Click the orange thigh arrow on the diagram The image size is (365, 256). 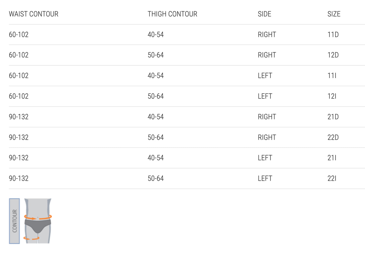click(x=31, y=238)
